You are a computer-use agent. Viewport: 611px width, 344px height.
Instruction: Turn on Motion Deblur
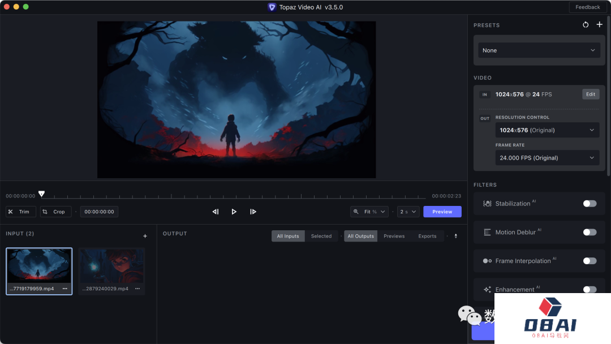(590, 232)
